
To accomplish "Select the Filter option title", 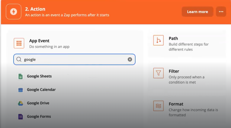I will 174,71.
